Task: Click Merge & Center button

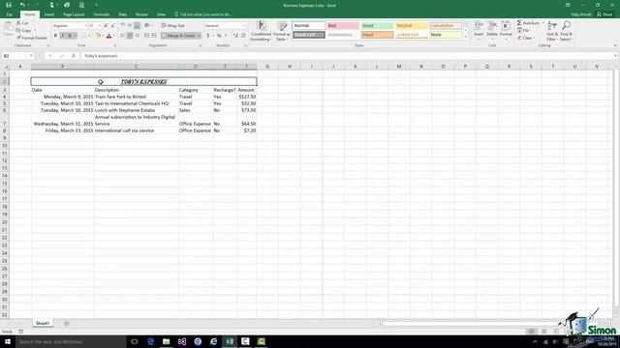Action: click(x=178, y=36)
